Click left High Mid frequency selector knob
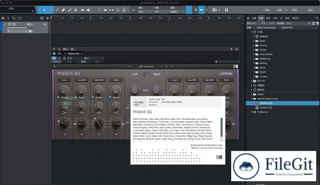Screen dimensions: 320x185 [x=99, y=123]
